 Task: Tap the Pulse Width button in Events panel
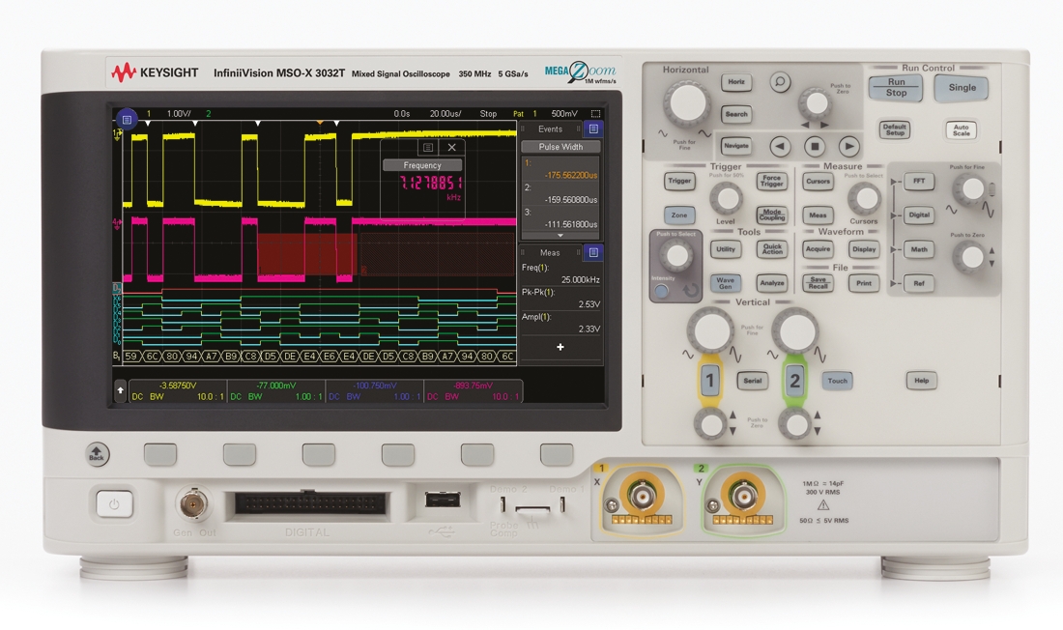click(560, 147)
